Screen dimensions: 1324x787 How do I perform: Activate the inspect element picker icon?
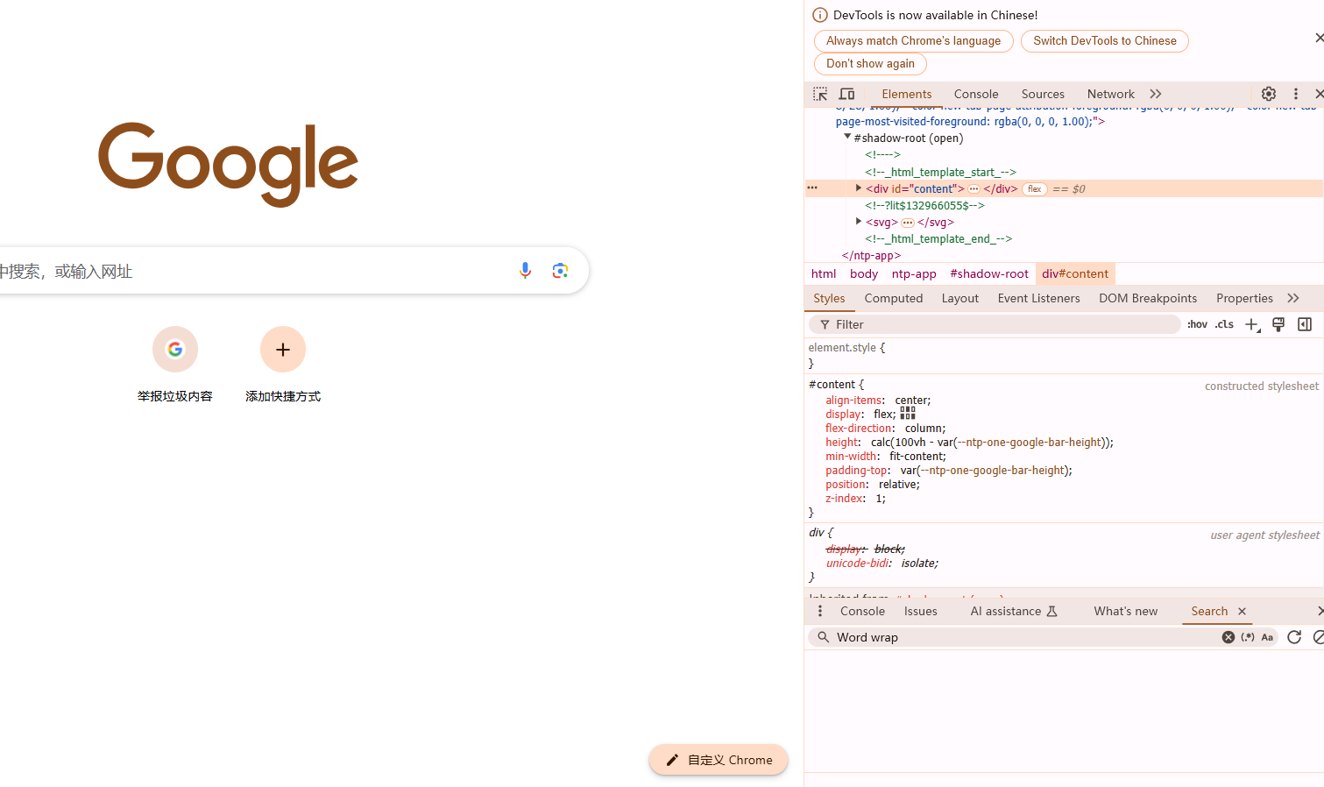[x=820, y=94]
